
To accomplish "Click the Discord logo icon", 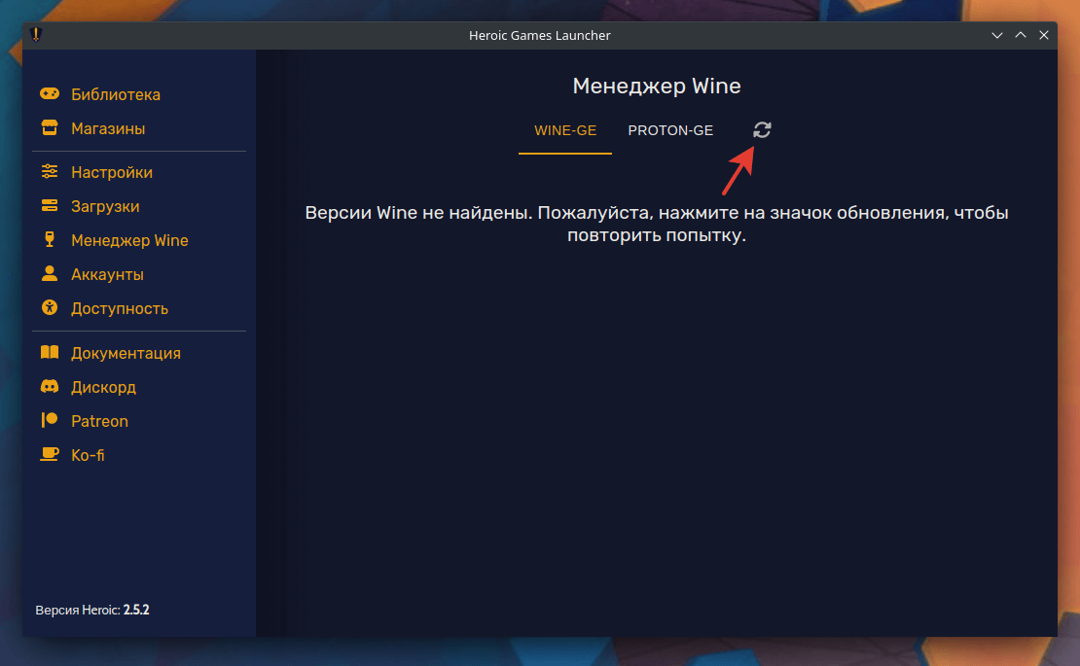I will (50, 387).
